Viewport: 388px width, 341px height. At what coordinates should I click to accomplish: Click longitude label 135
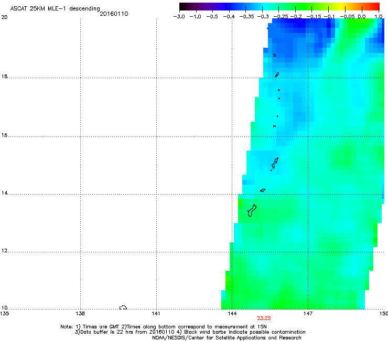click(x=4, y=314)
